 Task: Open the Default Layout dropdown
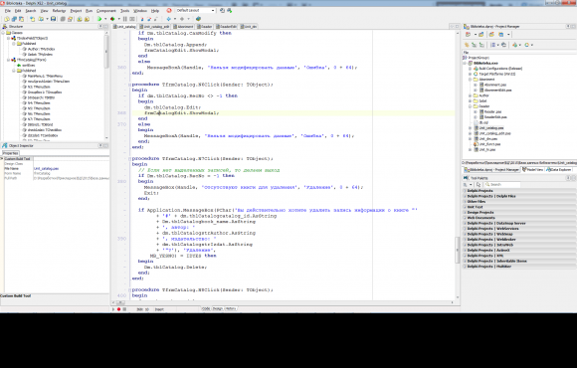195,10
